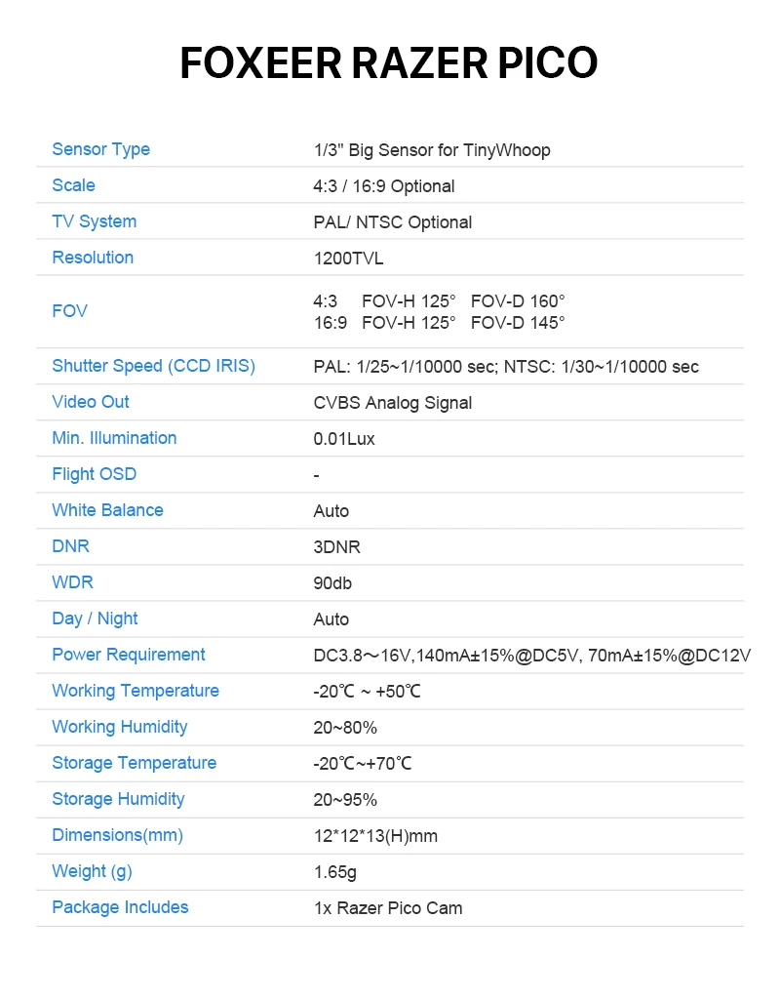Select the Power Requirement label

coord(129,655)
